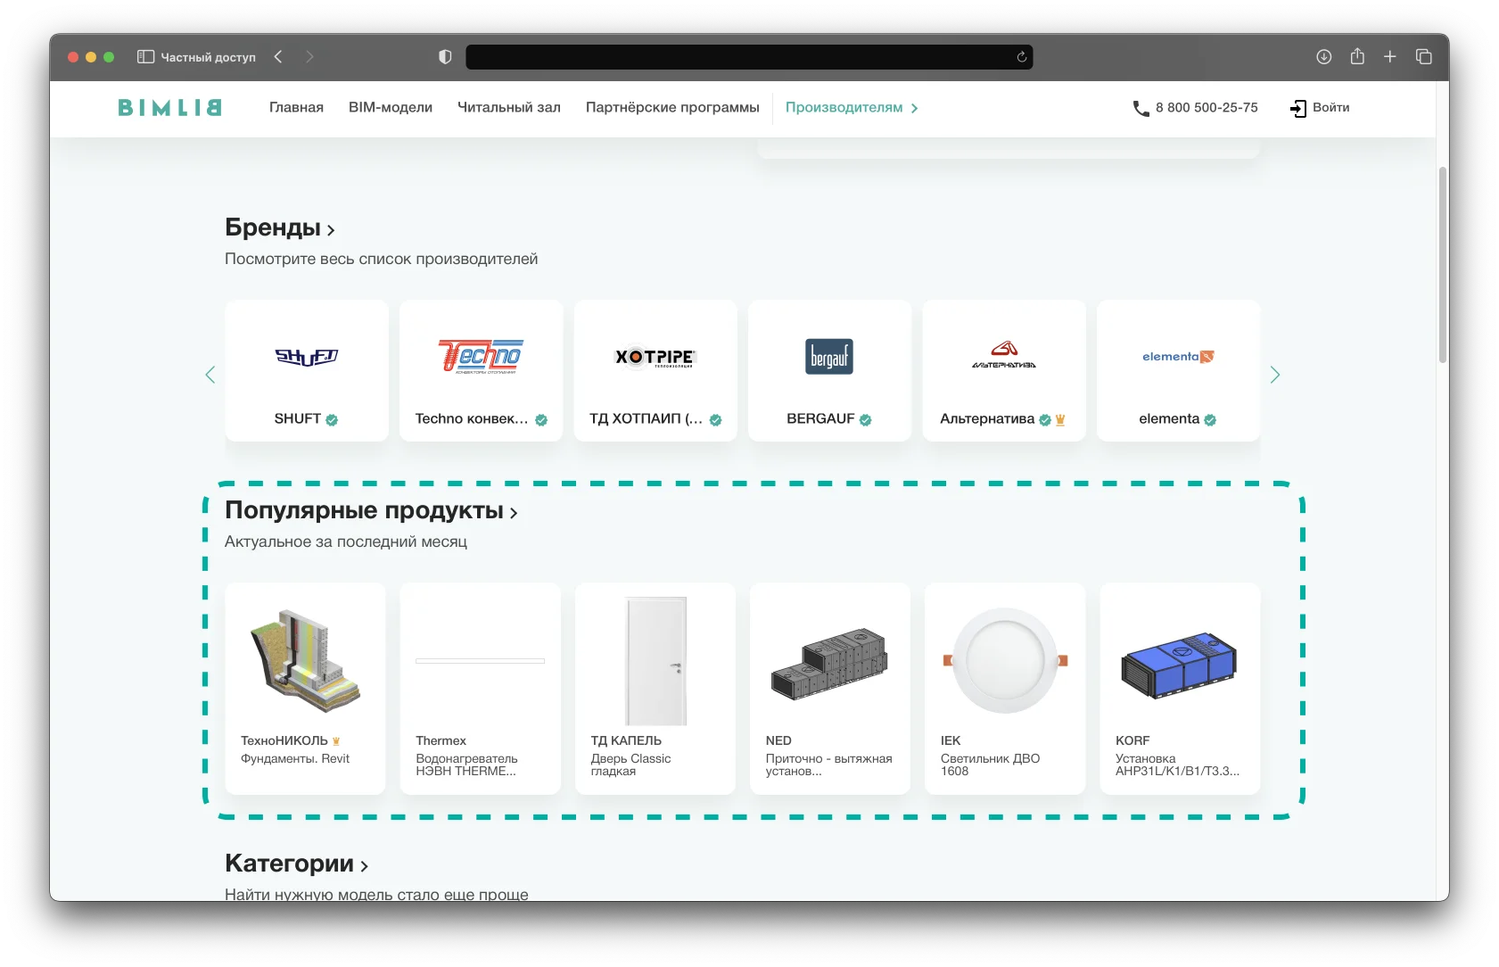Go back with the Safari back arrow

(x=278, y=56)
